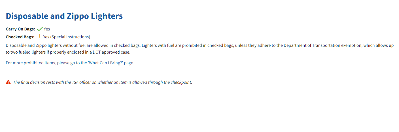The height and width of the screenshot is (132, 399).
Task: Open the 'What Can I Bring?' page link
Action: 70,63
